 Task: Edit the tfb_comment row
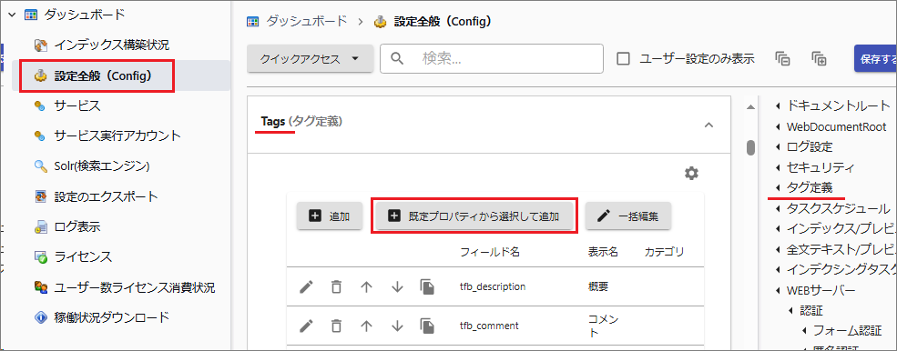click(307, 326)
